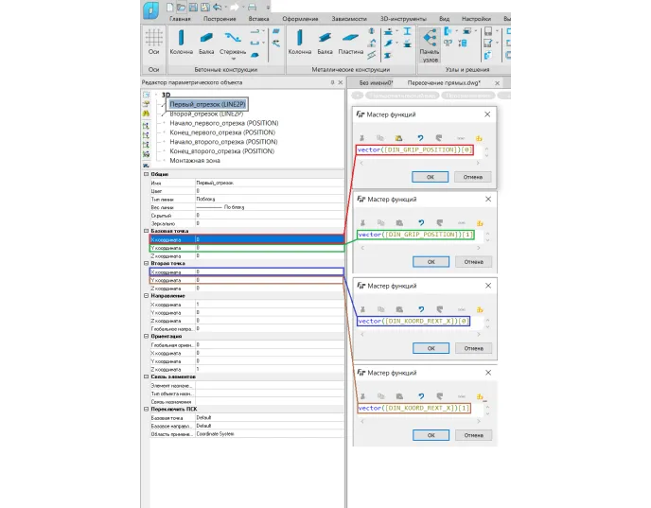651x508 pixels.
Task: Click Отмена in GRIP_POSITION [0] dialog
Action: point(473,177)
